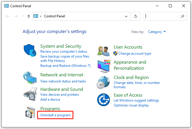
Task: Open the Recent locations dropdown arrow
Action: (23, 16)
